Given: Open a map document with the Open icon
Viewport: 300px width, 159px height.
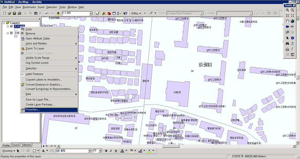Looking at the screenshot, I should point(9,13).
